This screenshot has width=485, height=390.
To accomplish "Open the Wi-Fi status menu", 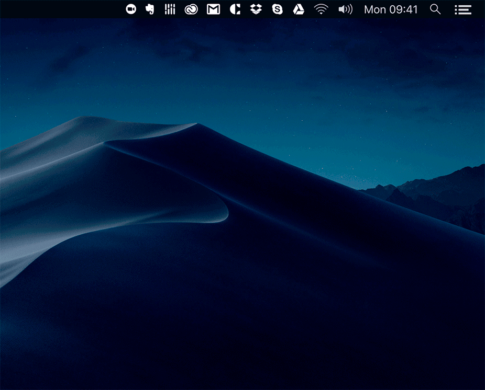I will (321, 9).
